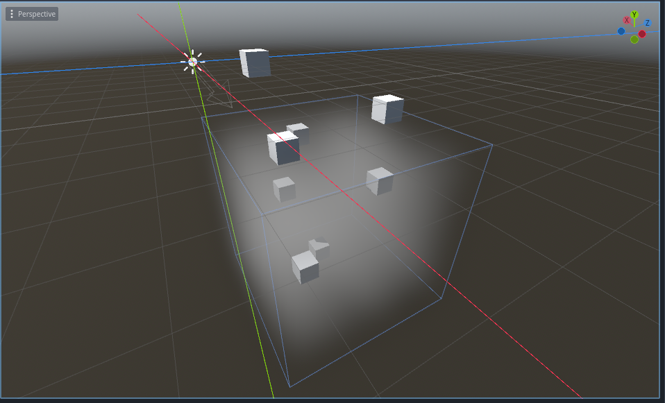Click the three-dot icon beside Perspective label
This screenshot has height=403, width=665.
(x=10, y=13)
